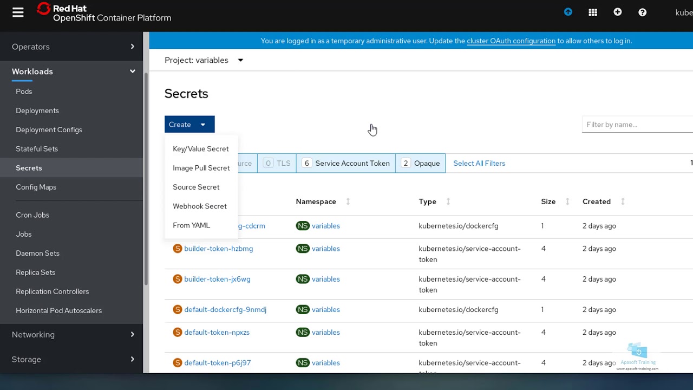Sort by the Created column icon
The height and width of the screenshot is (390, 693).
click(623, 201)
